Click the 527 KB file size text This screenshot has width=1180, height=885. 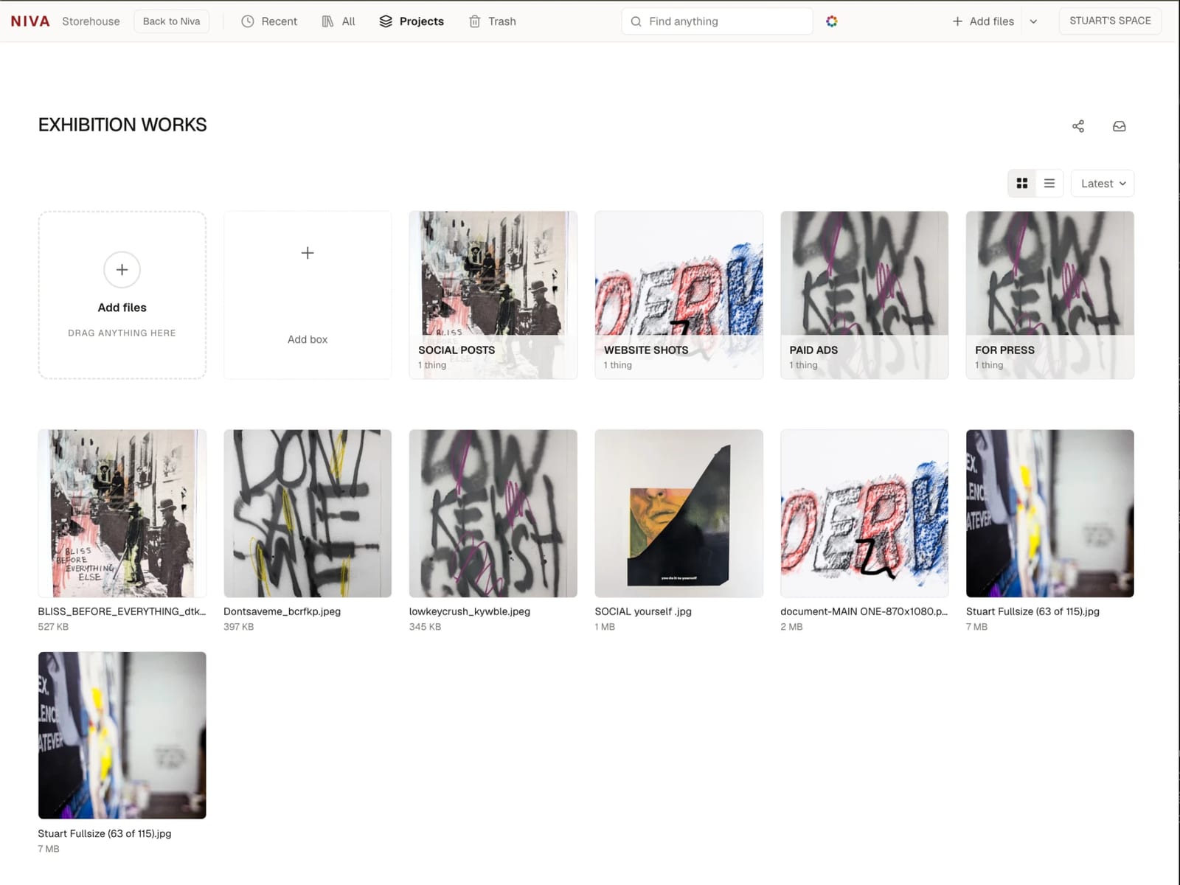(53, 627)
